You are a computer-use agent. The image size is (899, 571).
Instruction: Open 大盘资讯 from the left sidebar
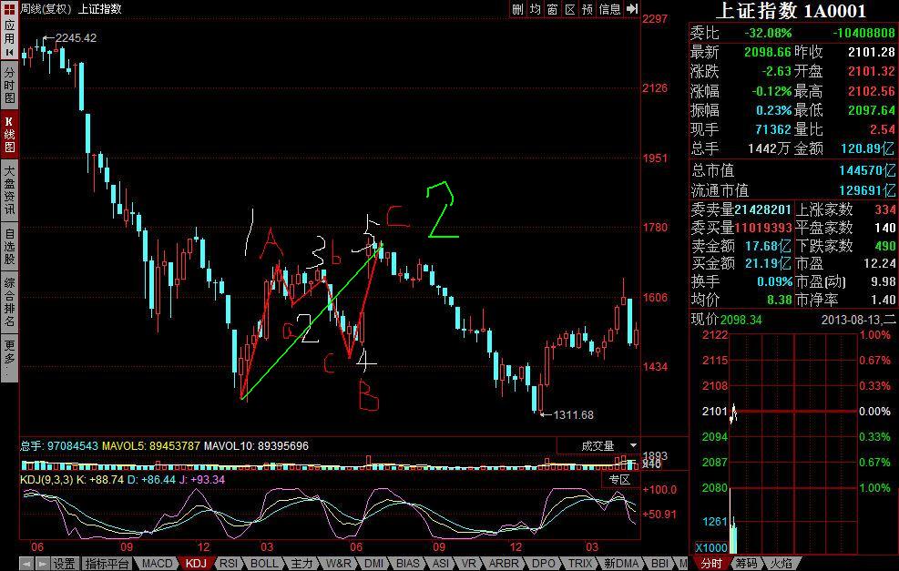click(9, 190)
